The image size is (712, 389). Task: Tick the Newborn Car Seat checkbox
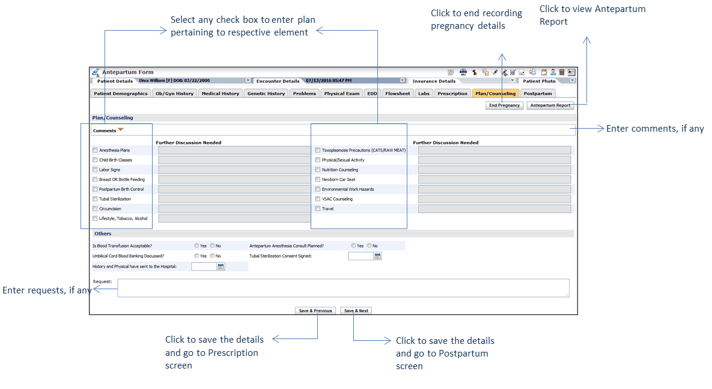point(318,180)
